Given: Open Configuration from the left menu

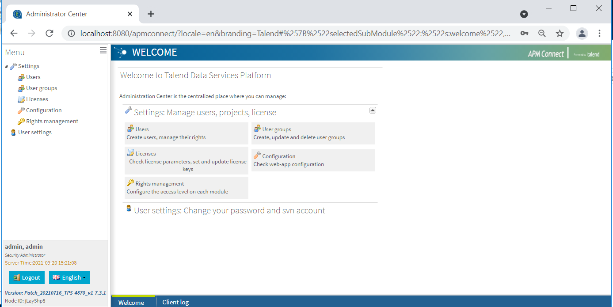Looking at the screenshot, I should pos(44,110).
